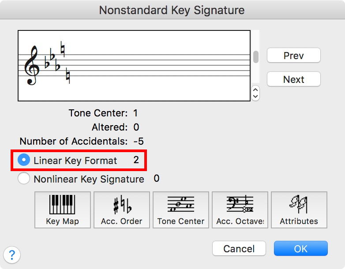This screenshot has height=269, width=345.
Task: Click the stepper down arrow beside the preview
Action: coord(255,96)
